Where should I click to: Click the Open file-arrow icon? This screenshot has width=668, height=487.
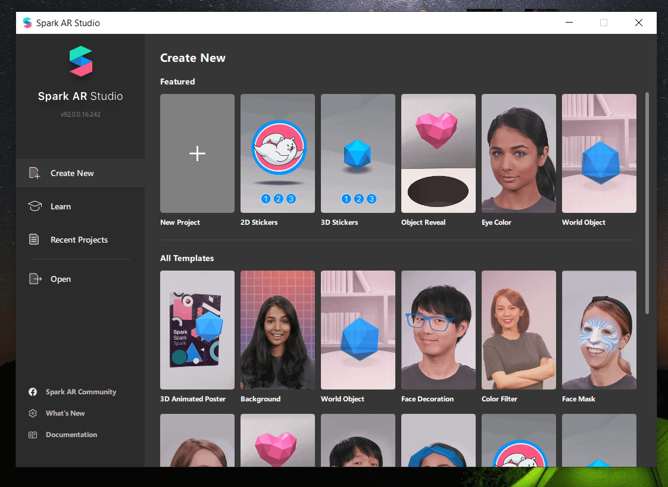[x=35, y=279]
